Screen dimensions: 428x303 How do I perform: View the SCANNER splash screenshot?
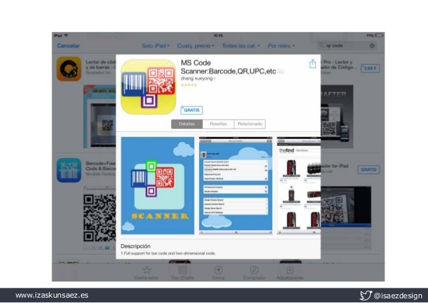pyautogui.click(x=158, y=186)
